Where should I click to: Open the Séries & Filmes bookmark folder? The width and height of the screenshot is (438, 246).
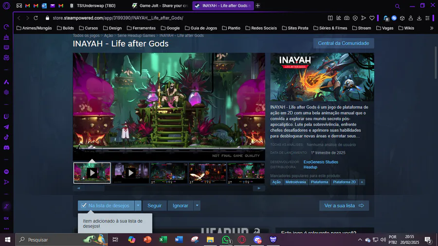click(x=330, y=28)
